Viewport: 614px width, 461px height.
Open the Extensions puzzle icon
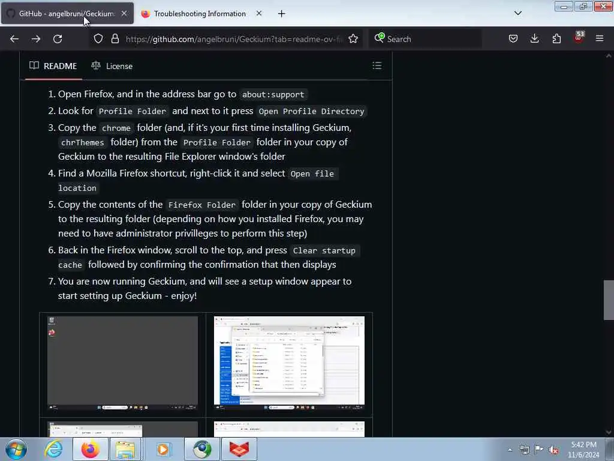pos(556,38)
